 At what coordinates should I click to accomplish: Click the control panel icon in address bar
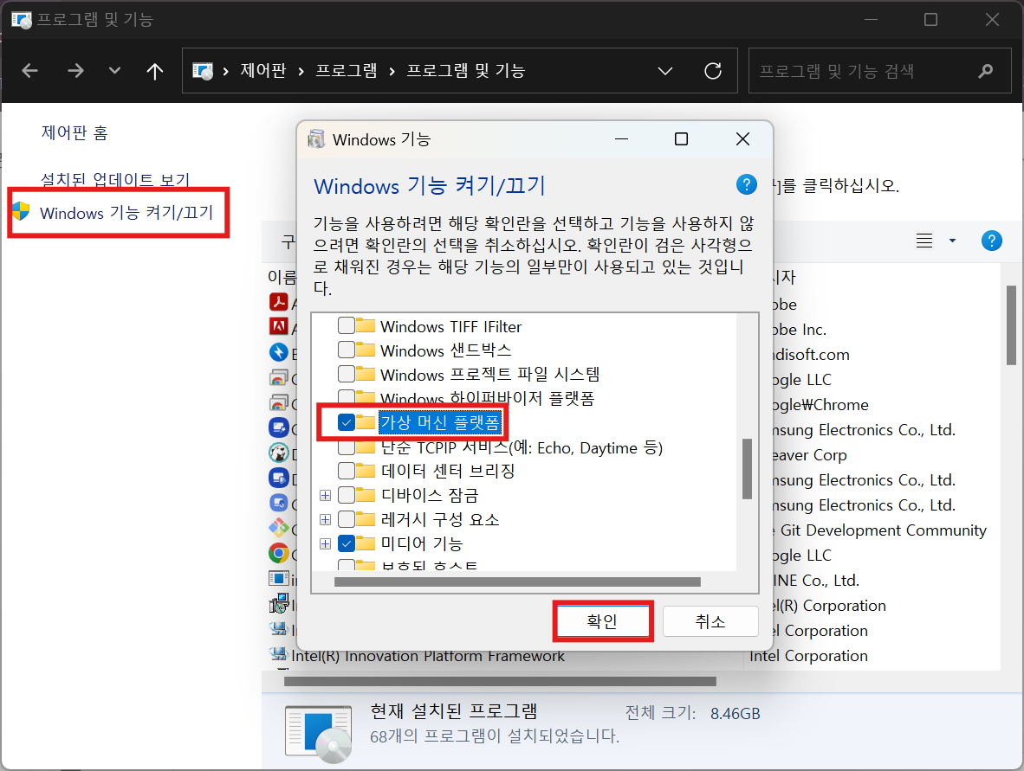pyautogui.click(x=203, y=70)
